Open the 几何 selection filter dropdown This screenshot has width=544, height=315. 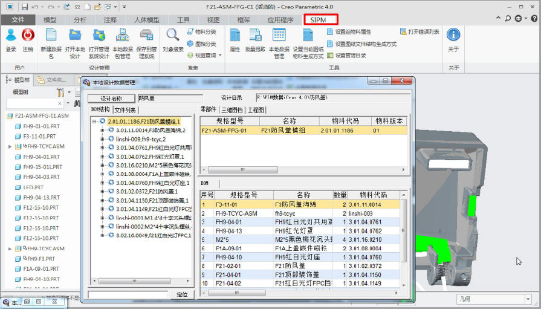[x=528, y=299]
